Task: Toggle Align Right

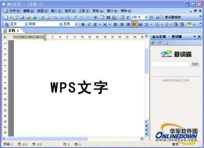Action: pyautogui.click(x=128, y=24)
